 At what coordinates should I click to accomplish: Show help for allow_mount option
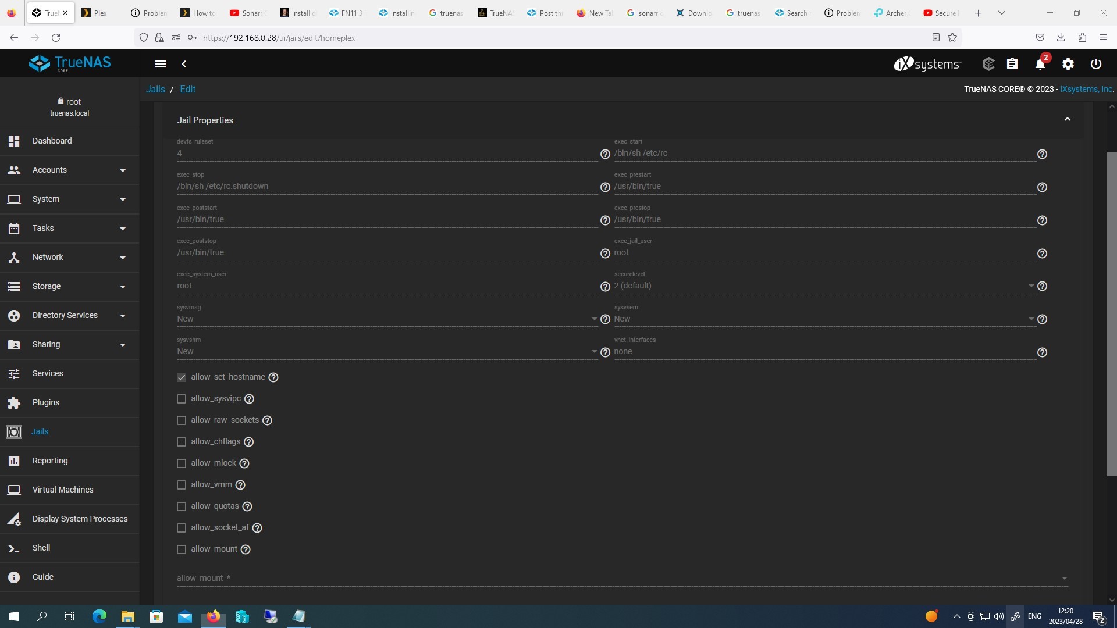click(x=246, y=549)
